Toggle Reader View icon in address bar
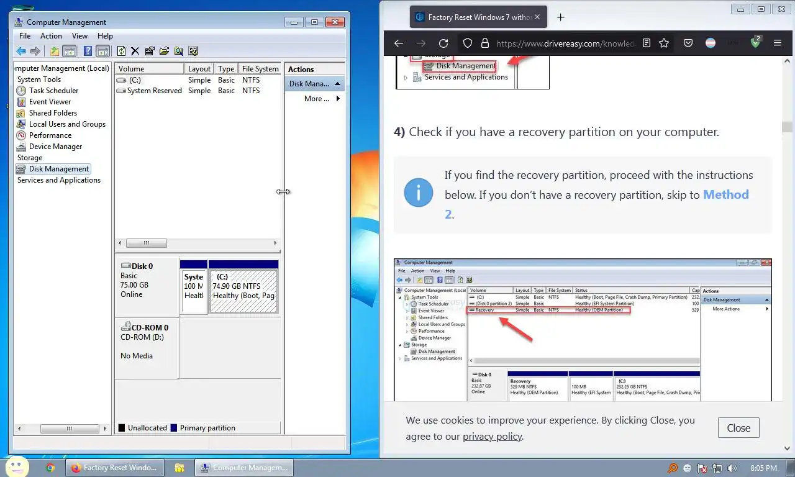 coord(647,43)
